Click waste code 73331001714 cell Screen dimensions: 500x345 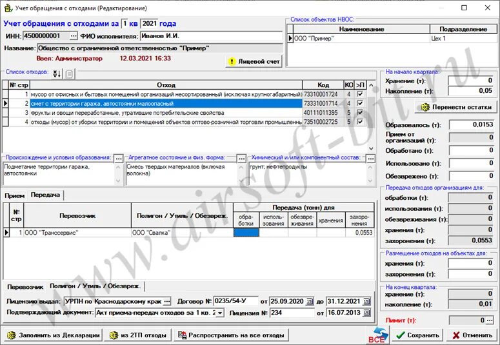pos(323,104)
